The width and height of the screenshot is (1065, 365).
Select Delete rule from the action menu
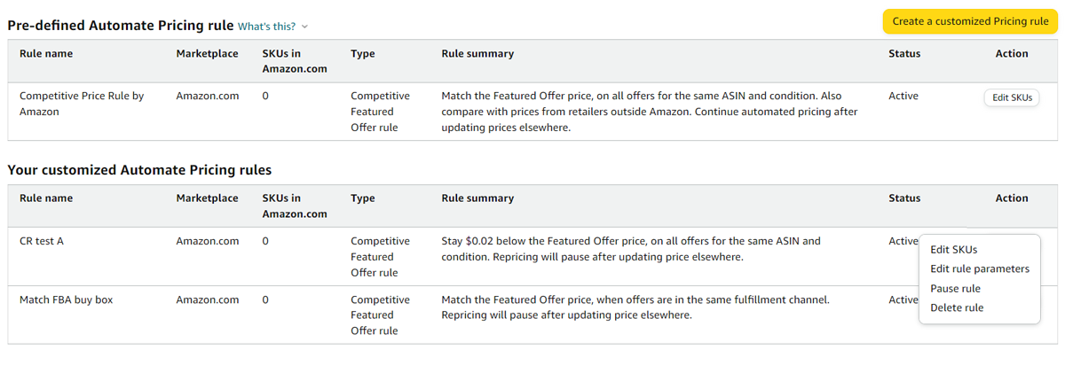pos(957,308)
